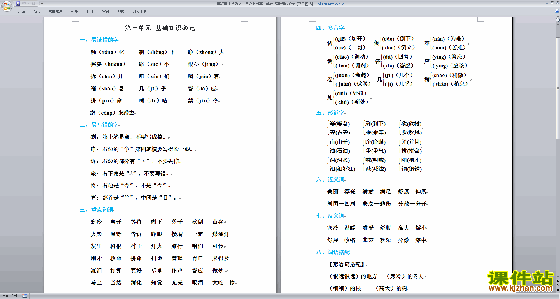
Task: Open the 插入 ribbon tab
Action: click(x=36, y=11)
